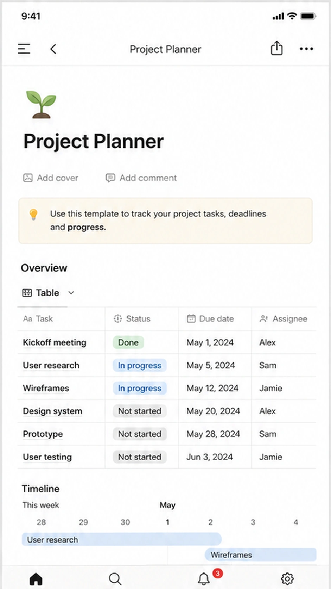Select the Wireframes timeline bar
The width and height of the screenshot is (331, 589).
[261, 554]
